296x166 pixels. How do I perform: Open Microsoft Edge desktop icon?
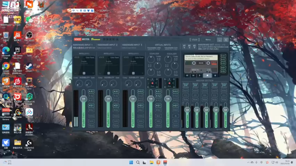6,52
